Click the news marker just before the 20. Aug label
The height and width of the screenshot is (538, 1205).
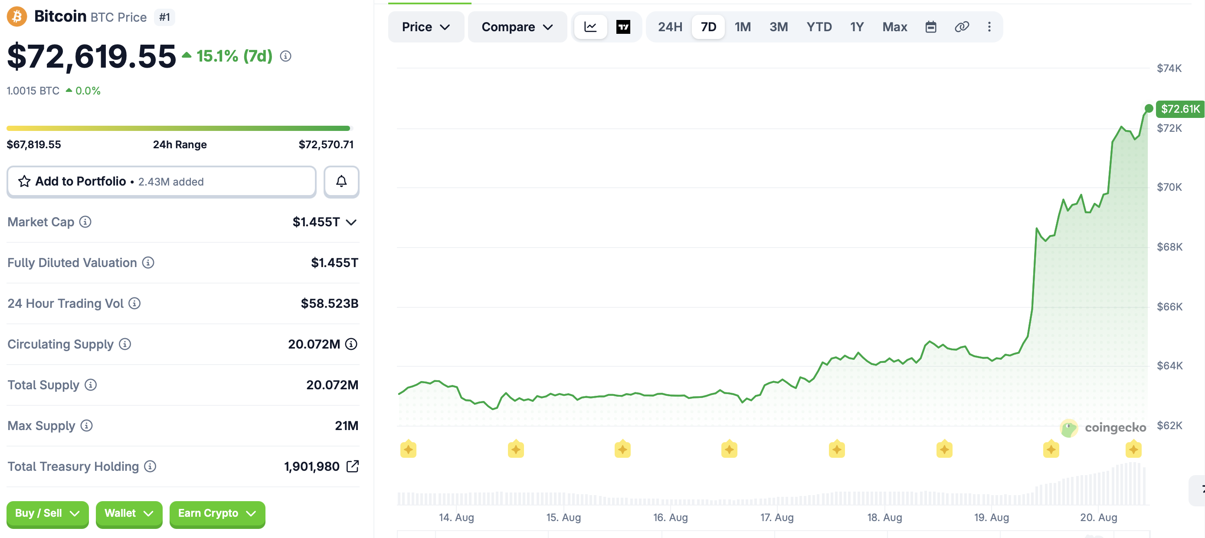(x=1051, y=449)
